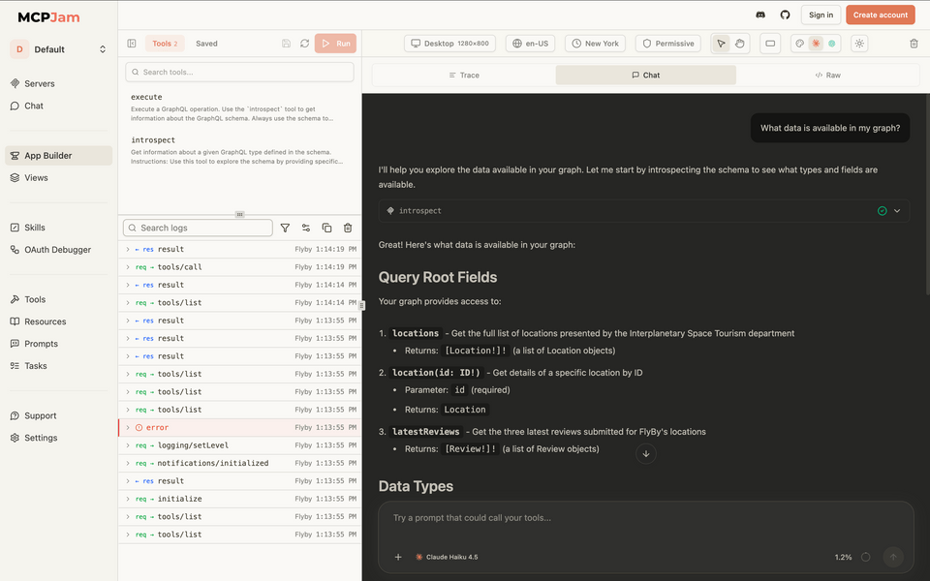The height and width of the screenshot is (581, 930).
Task: Collapse the tools panel with the sidebar icon
Action: (x=131, y=43)
